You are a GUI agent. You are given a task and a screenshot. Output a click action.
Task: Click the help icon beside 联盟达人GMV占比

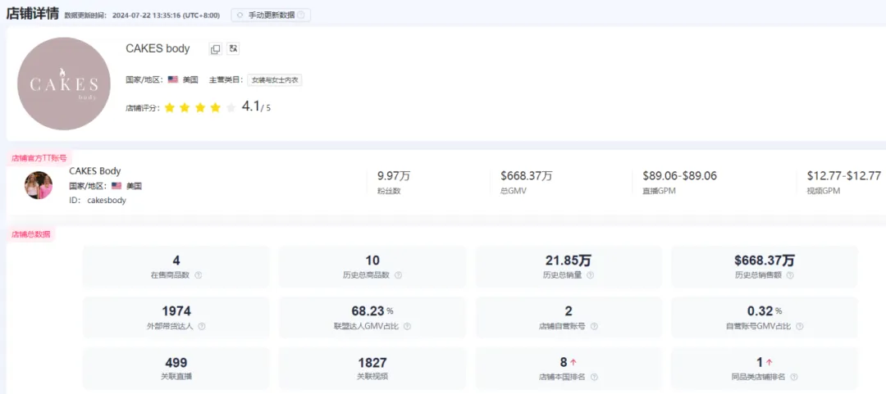[407, 326]
